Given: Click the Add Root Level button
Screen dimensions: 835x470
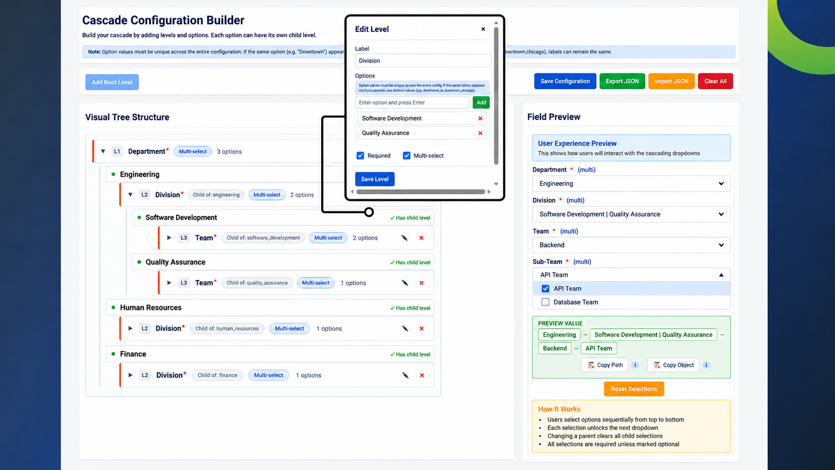Looking at the screenshot, I should pyautogui.click(x=112, y=82).
